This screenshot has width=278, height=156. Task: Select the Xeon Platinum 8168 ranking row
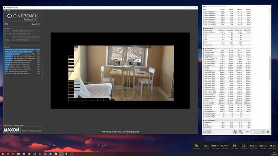coord(22,50)
